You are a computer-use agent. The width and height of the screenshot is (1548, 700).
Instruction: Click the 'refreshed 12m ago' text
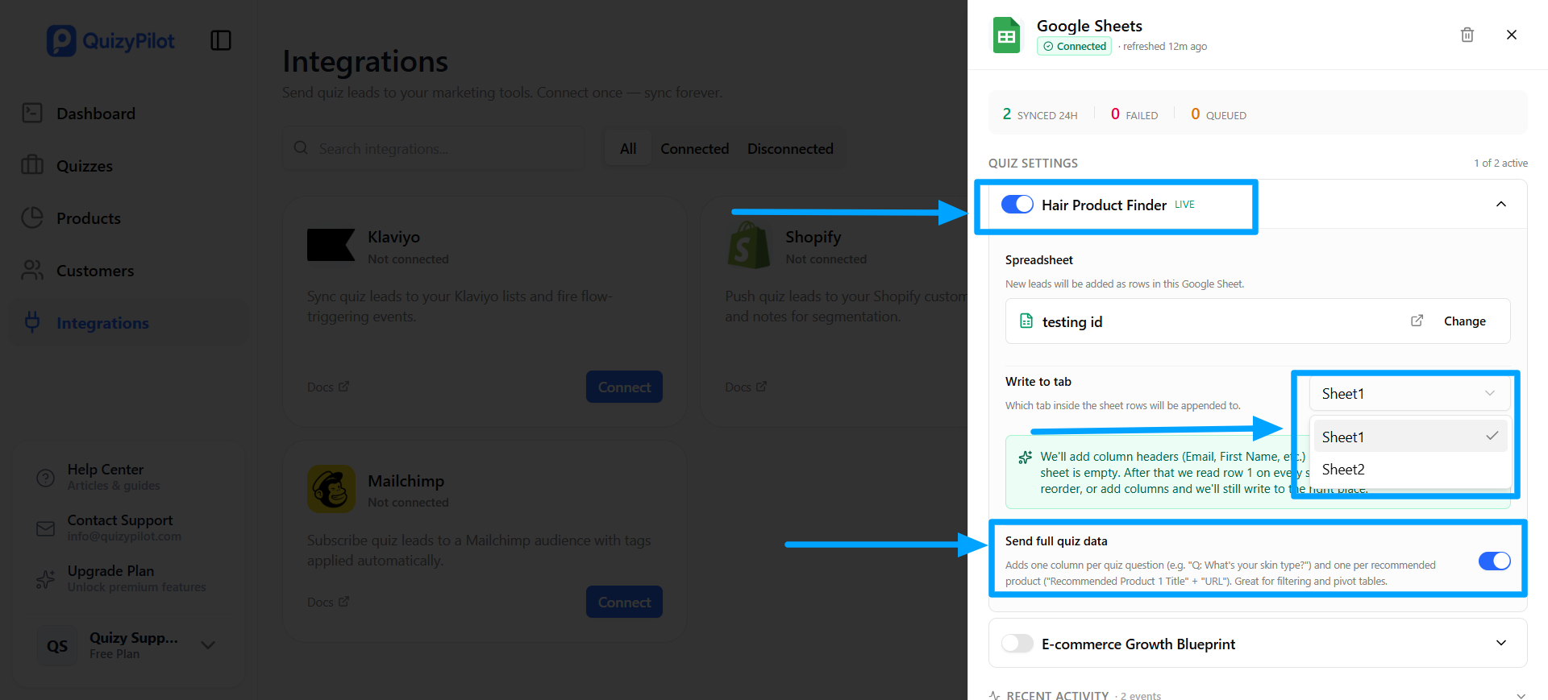tap(1165, 47)
